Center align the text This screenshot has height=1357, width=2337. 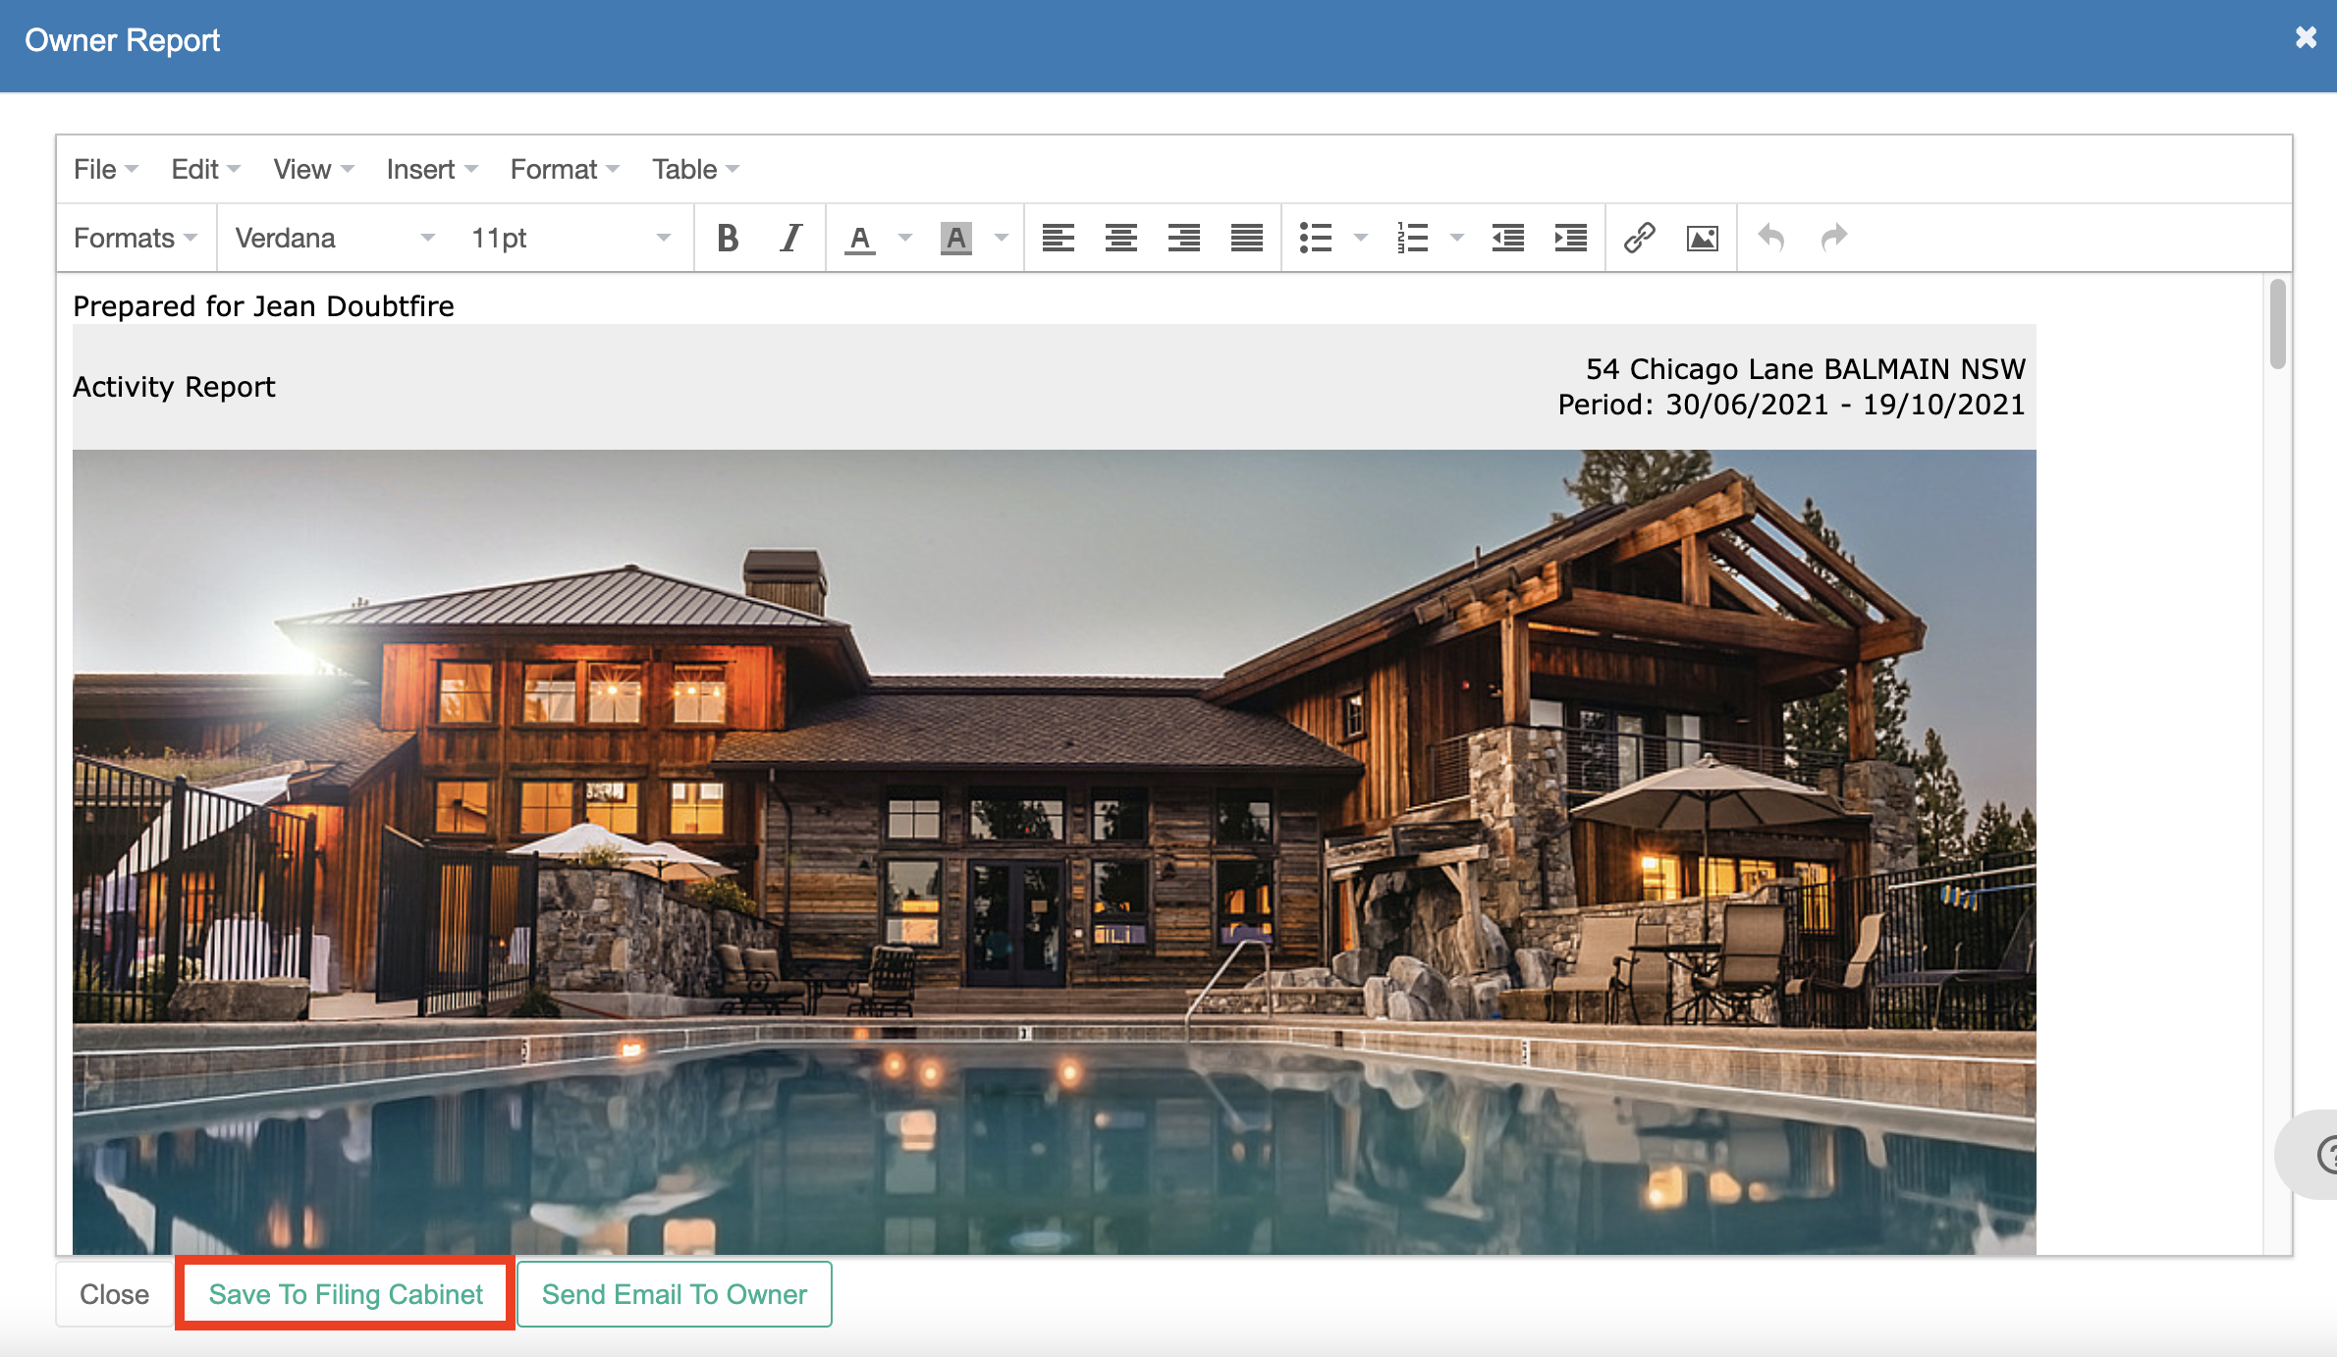click(x=1120, y=238)
